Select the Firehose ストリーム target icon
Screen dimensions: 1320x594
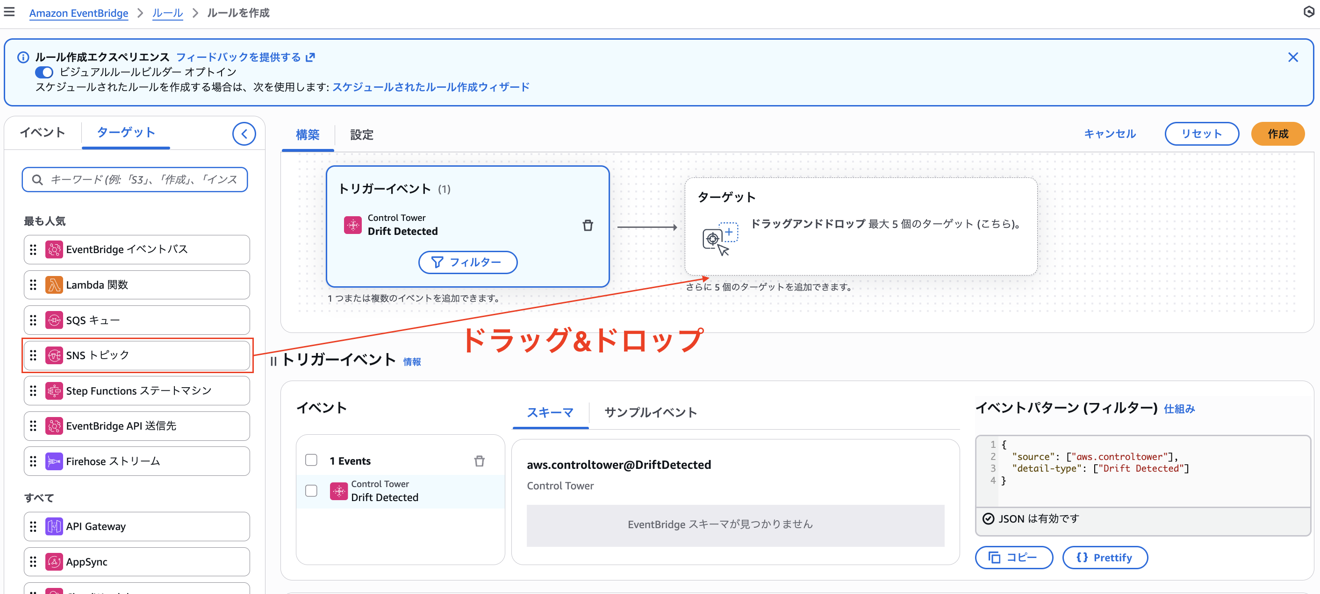point(54,461)
